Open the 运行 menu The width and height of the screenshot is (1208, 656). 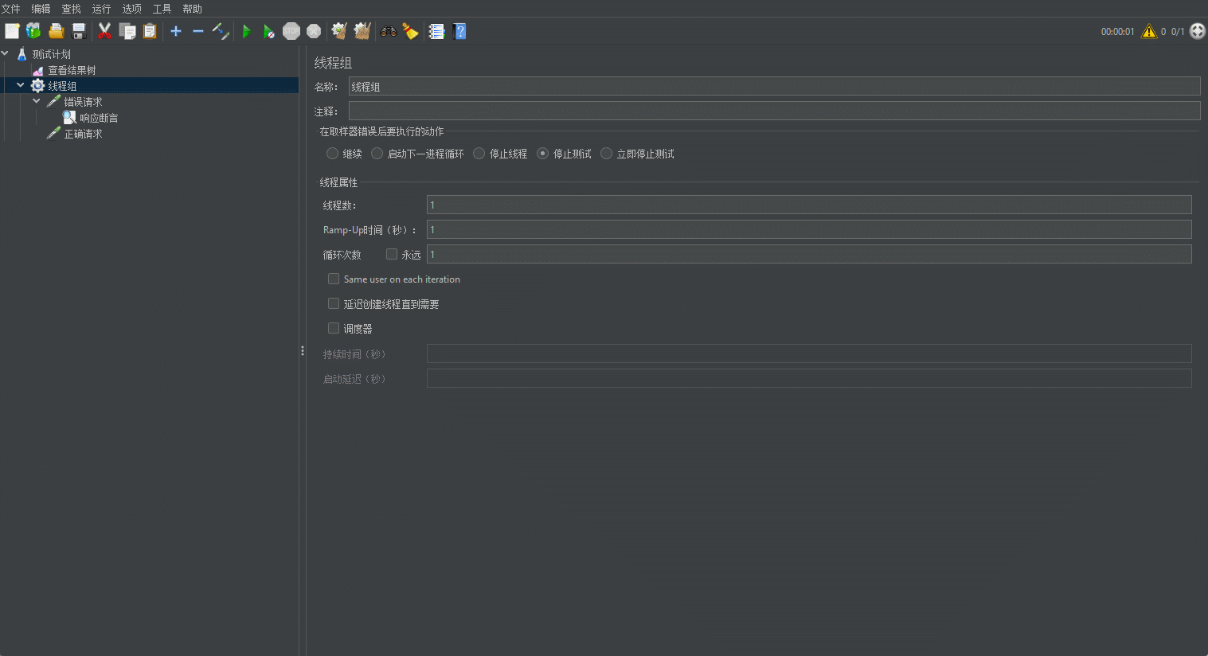[x=101, y=9]
